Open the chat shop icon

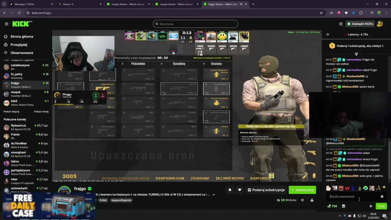point(343,206)
